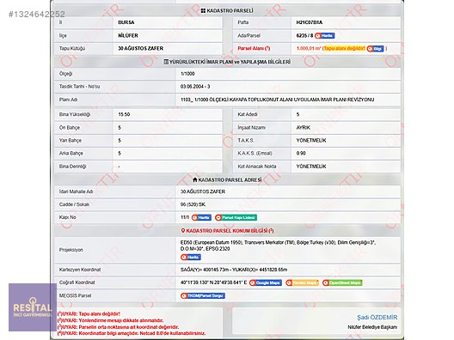Open the yellow Yandex Maps button

302,282
